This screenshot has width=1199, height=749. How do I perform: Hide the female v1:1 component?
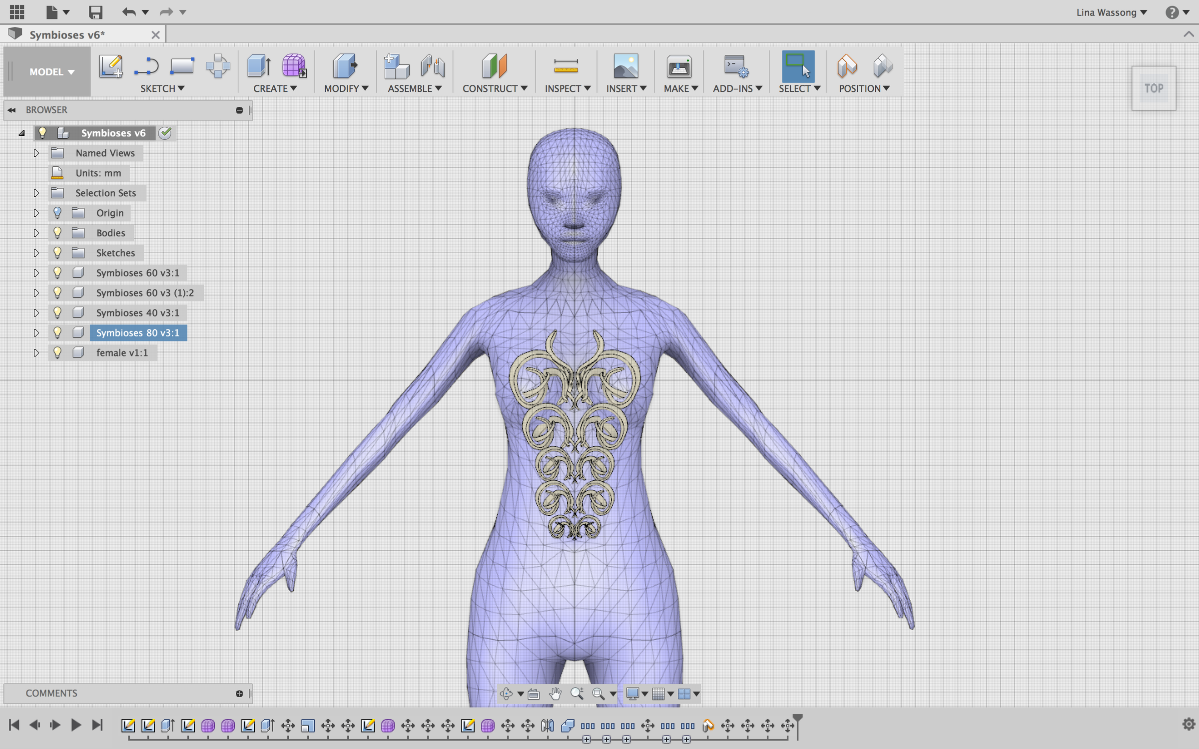tap(57, 353)
